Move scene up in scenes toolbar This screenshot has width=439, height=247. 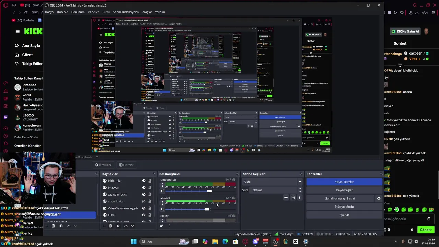coord(69,226)
